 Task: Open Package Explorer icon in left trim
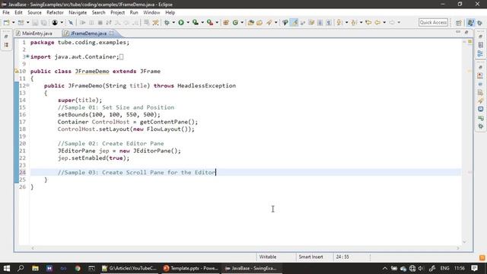(6, 45)
